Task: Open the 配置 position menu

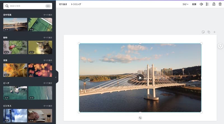Action: pyautogui.click(x=194, y=4)
